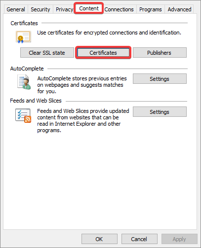Viewport: 201px width, 248px height.
Task: Open the Advanced tab
Action: 179,9
